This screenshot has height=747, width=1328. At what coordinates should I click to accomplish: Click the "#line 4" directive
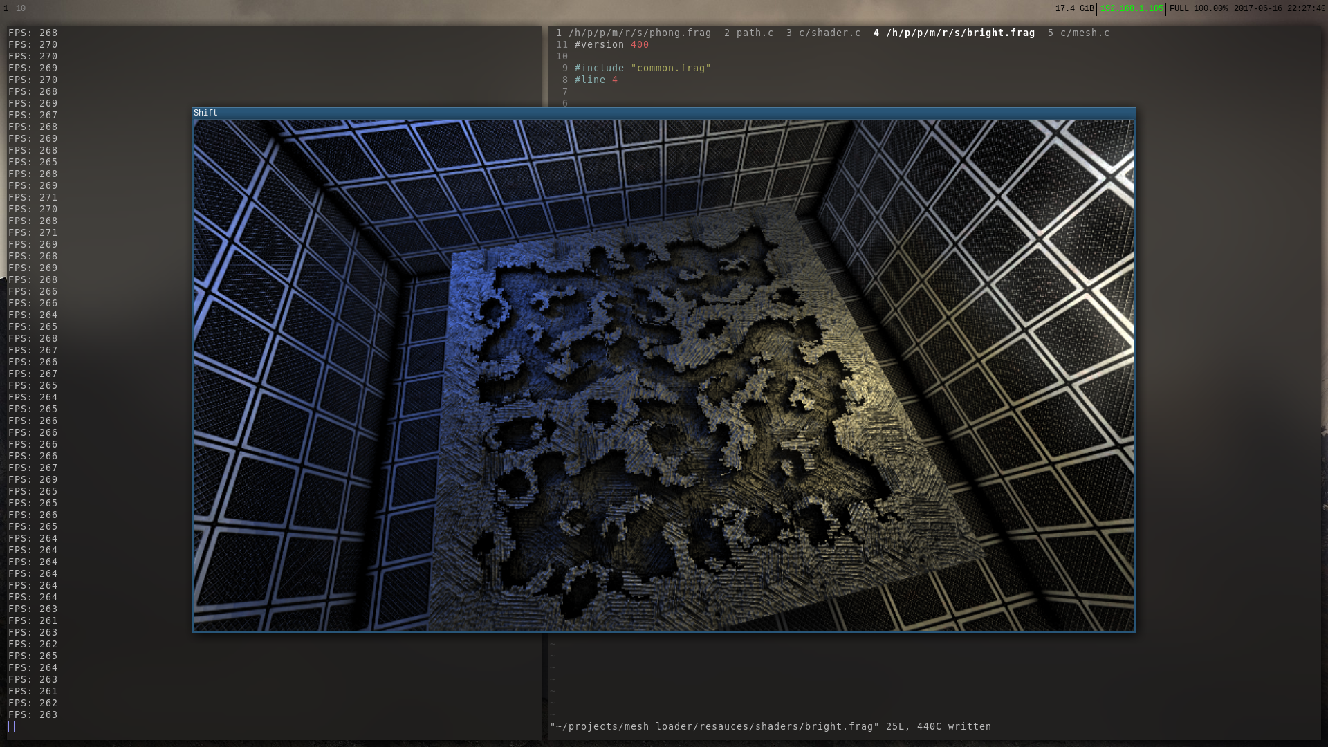(596, 80)
